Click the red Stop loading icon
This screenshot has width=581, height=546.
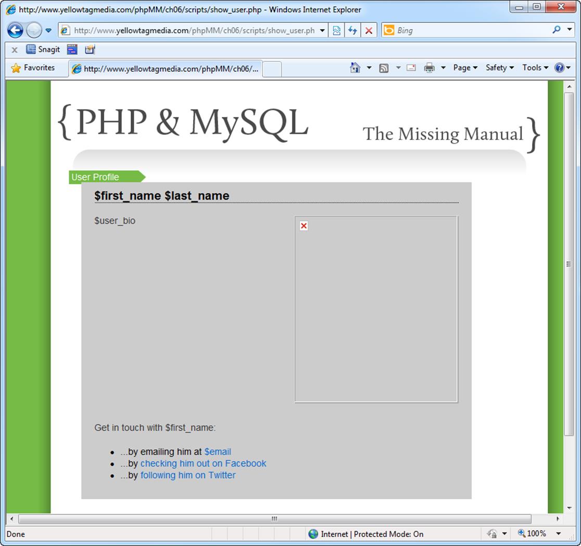pos(369,30)
